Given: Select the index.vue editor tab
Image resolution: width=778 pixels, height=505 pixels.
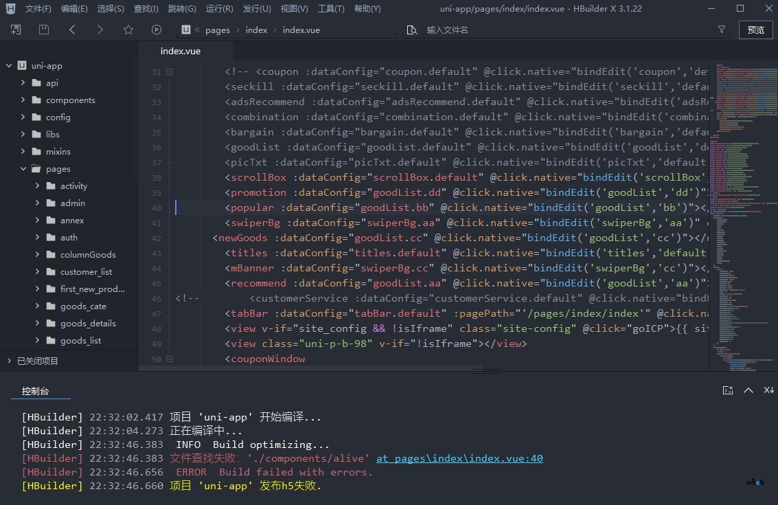Looking at the screenshot, I should point(181,51).
